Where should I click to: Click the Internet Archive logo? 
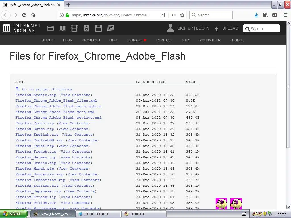(x=22, y=28)
